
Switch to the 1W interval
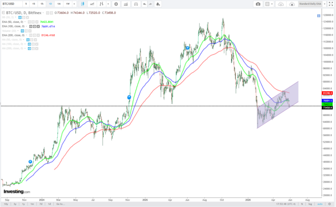point(68,4)
